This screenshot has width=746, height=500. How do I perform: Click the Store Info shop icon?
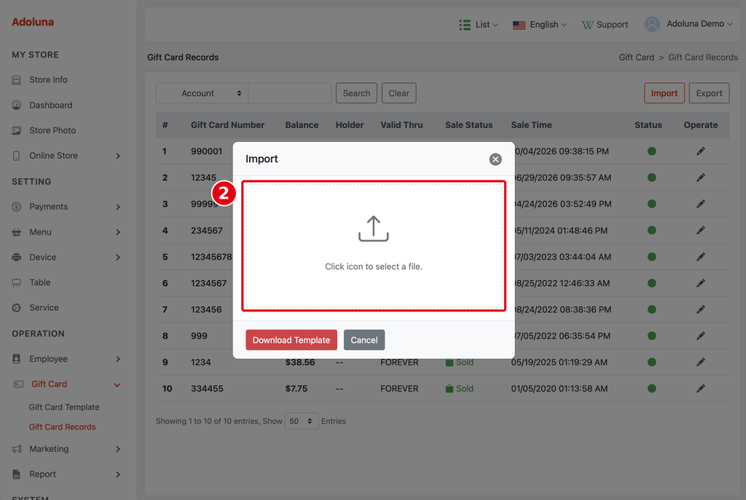pyautogui.click(x=17, y=80)
